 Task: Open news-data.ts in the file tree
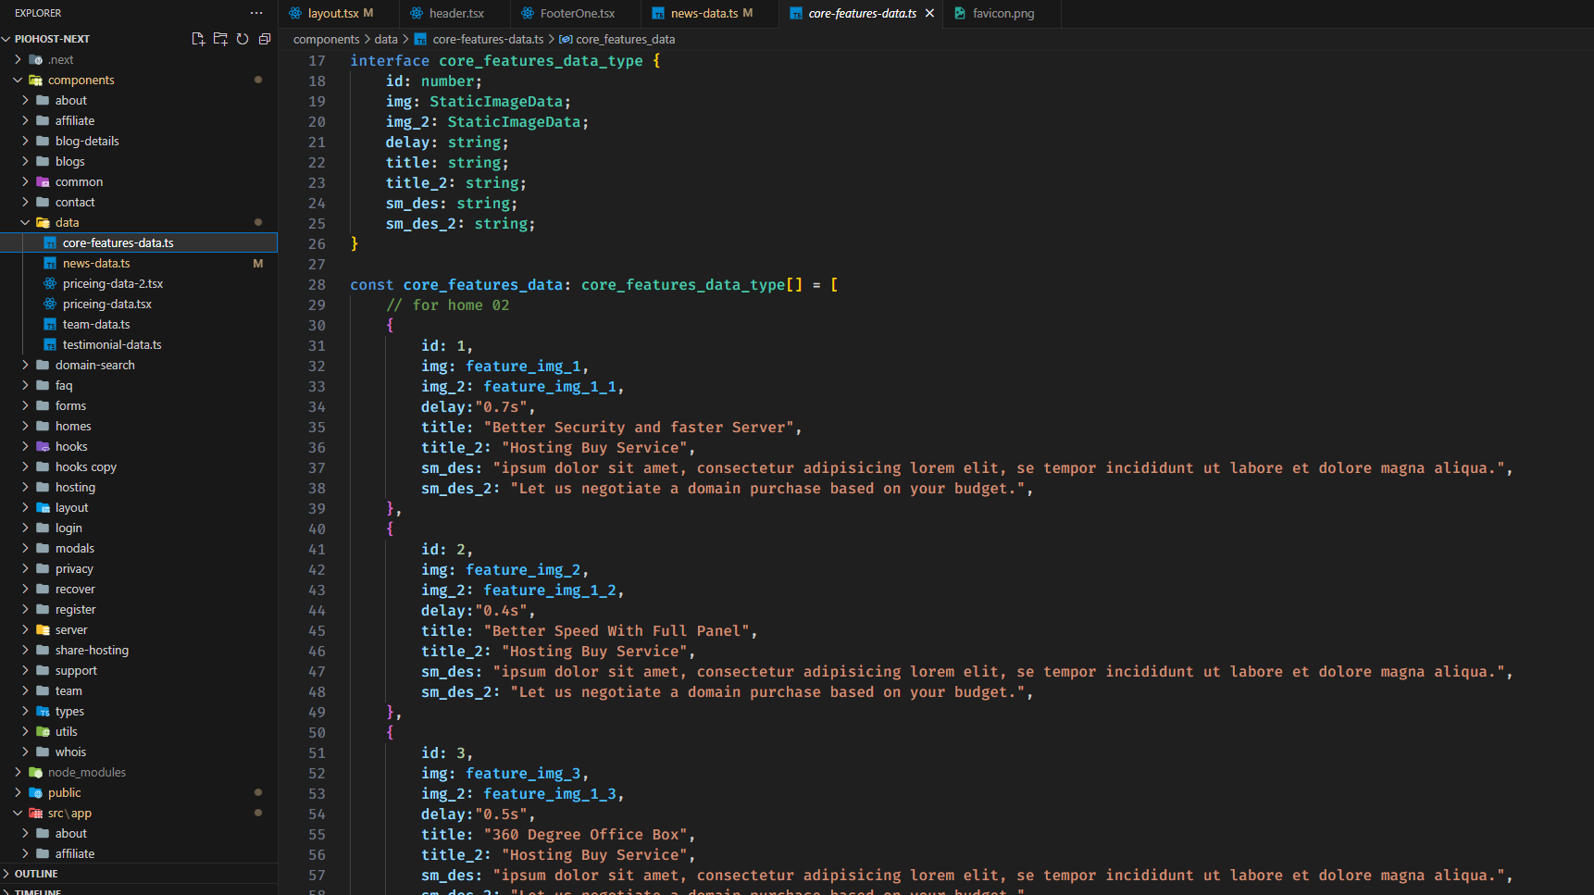[x=139, y=263]
